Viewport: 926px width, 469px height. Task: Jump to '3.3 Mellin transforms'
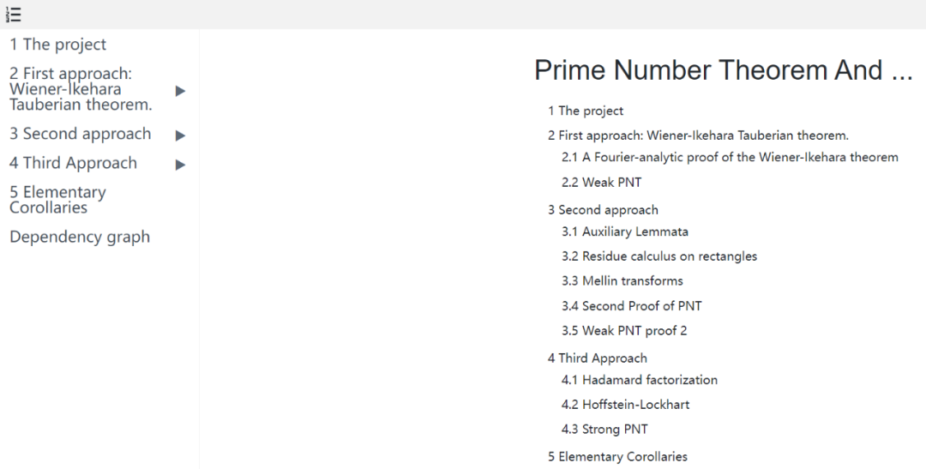tap(622, 280)
